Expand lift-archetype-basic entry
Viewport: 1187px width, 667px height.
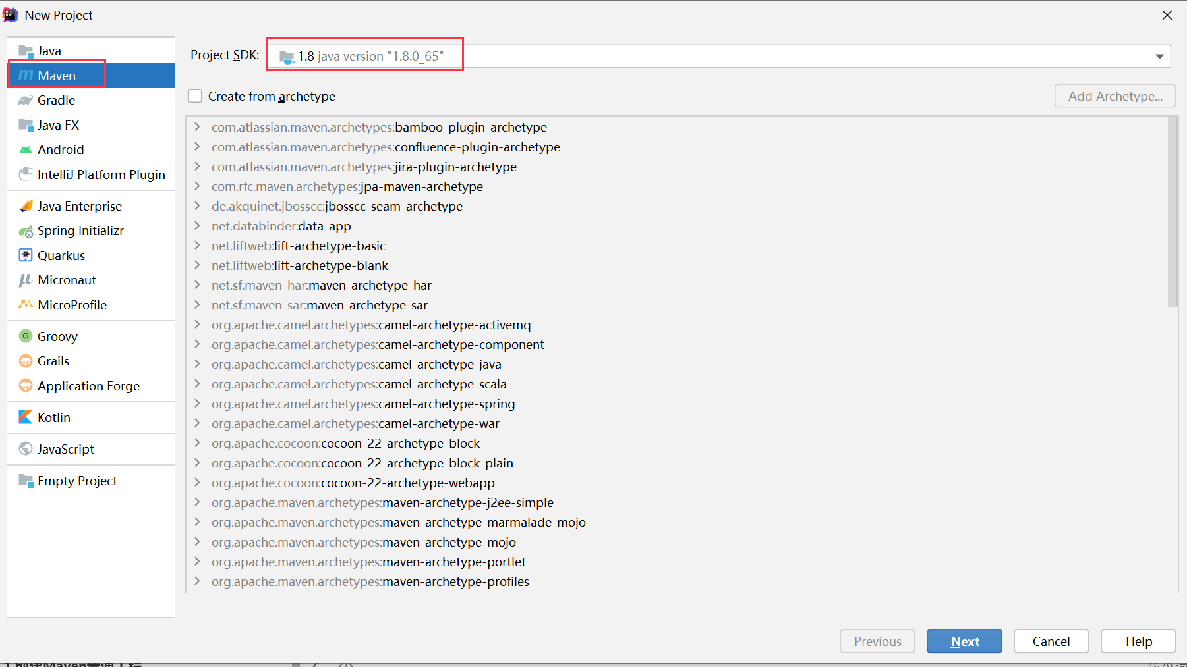pos(197,246)
